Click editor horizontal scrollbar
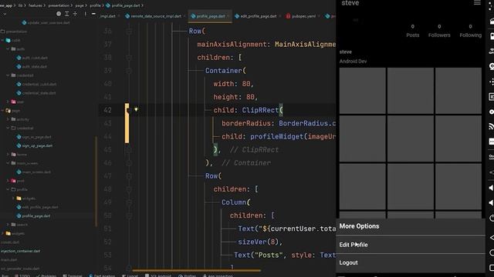494x277 pixels. pos(197,270)
